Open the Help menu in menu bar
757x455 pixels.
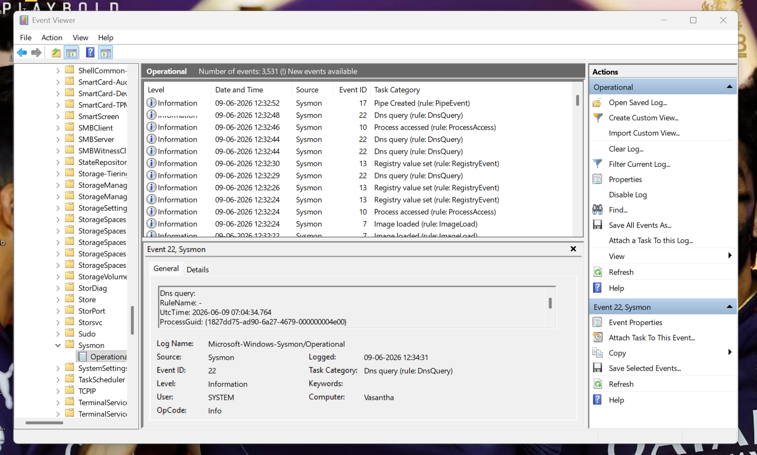(106, 38)
